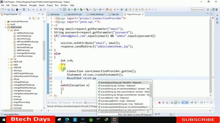
Task: Click Last Edit Location arrow icon
Action: click(x=143, y=10)
